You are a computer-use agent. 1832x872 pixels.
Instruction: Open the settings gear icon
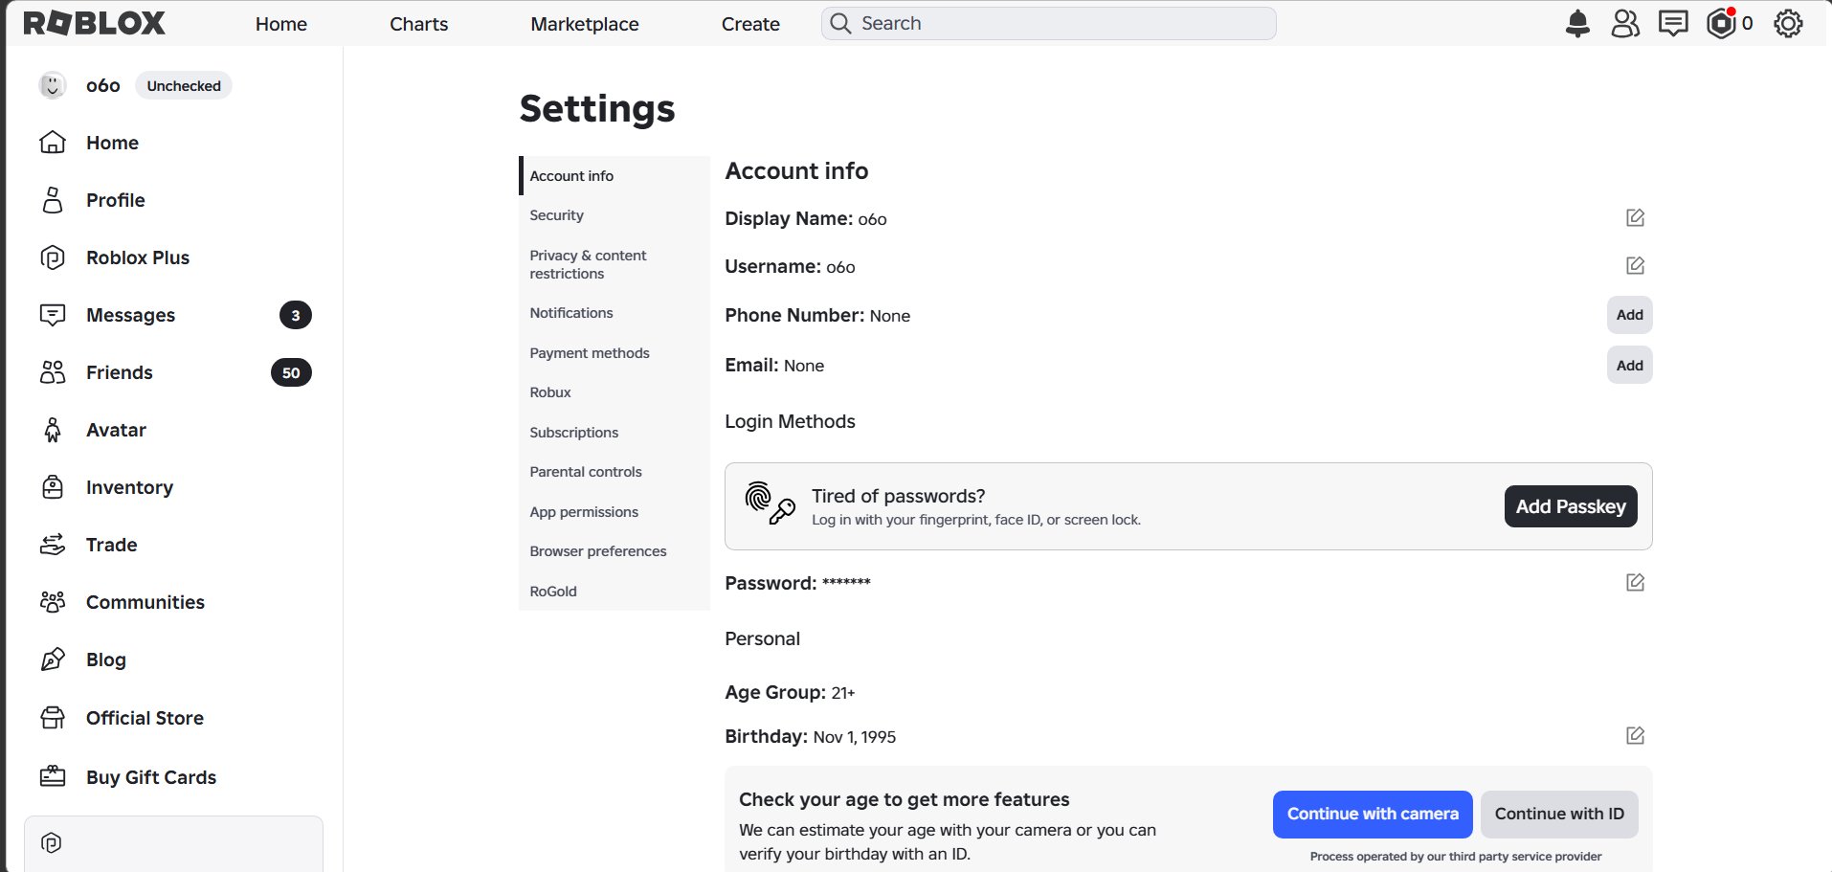[1788, 24]
